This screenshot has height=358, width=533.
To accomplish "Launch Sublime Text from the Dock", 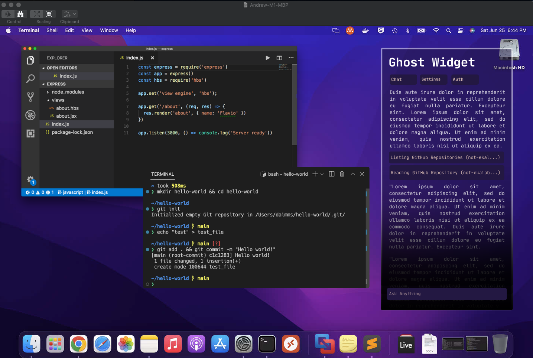I will click(372, 344).
